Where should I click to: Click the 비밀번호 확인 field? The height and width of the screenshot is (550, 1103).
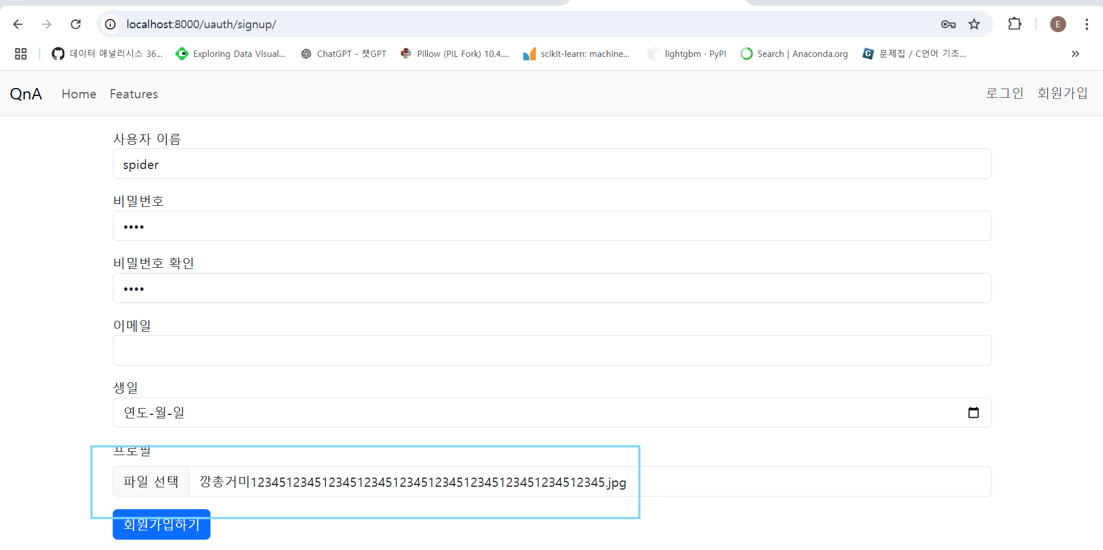[x=552, y=288]
